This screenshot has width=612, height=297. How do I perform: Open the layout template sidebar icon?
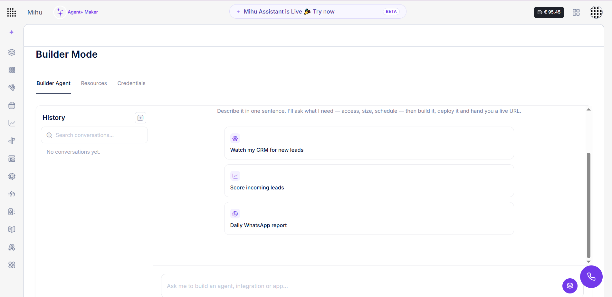(x=12, y=158)
